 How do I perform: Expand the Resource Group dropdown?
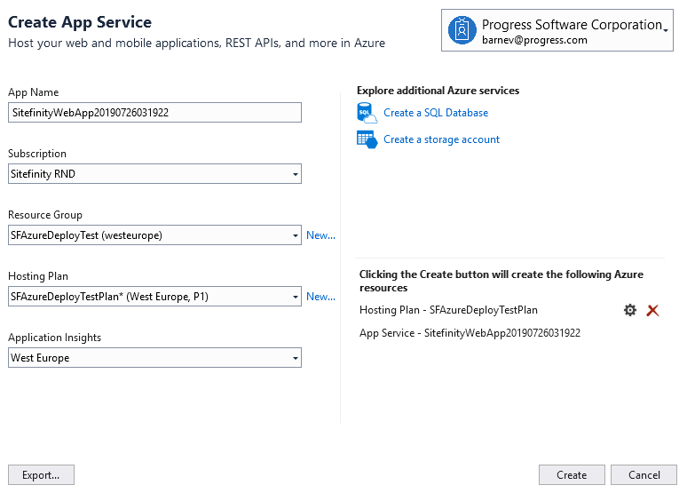pyautogui.click(x=295, y=235)
